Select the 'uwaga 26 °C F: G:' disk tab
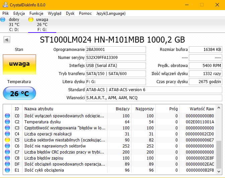This screenshot has width=225, height=178. tap(42, 24)
